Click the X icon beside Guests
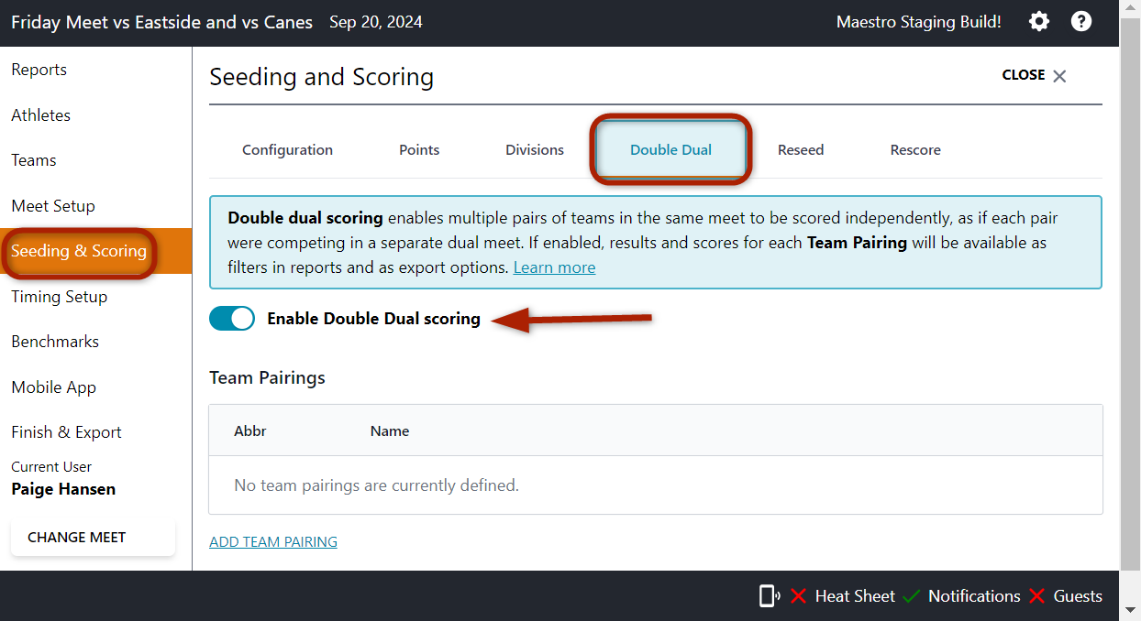The image size is (1141, 621). [1036, 596]
